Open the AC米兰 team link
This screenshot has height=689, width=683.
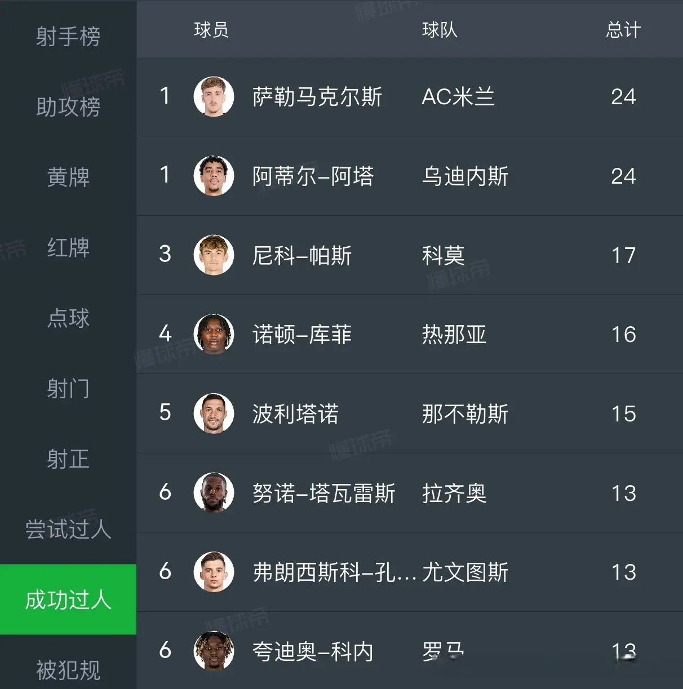click(x=458, y=97)
